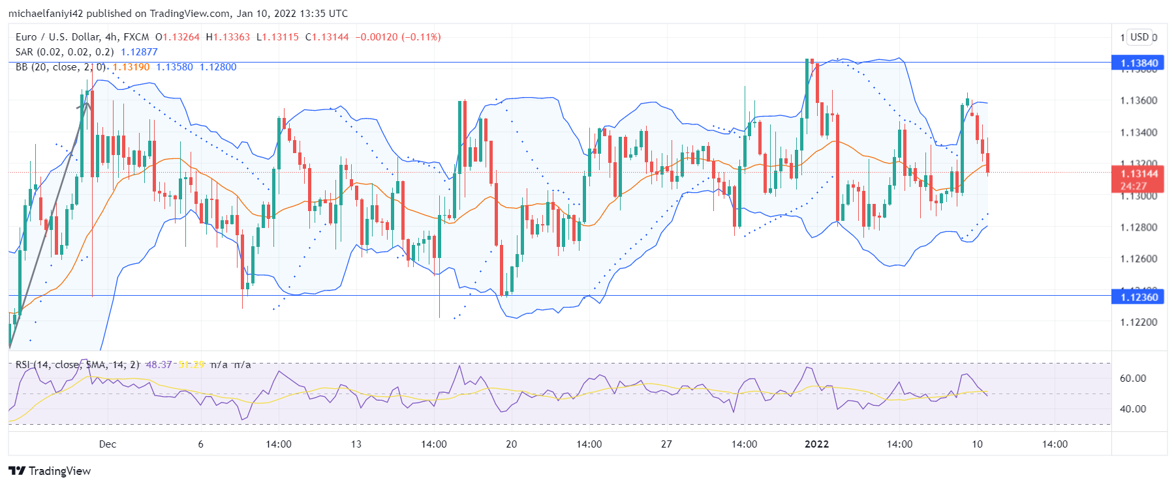
Task: Click the low price L1.13115
Action: click(x=277, y=37)
